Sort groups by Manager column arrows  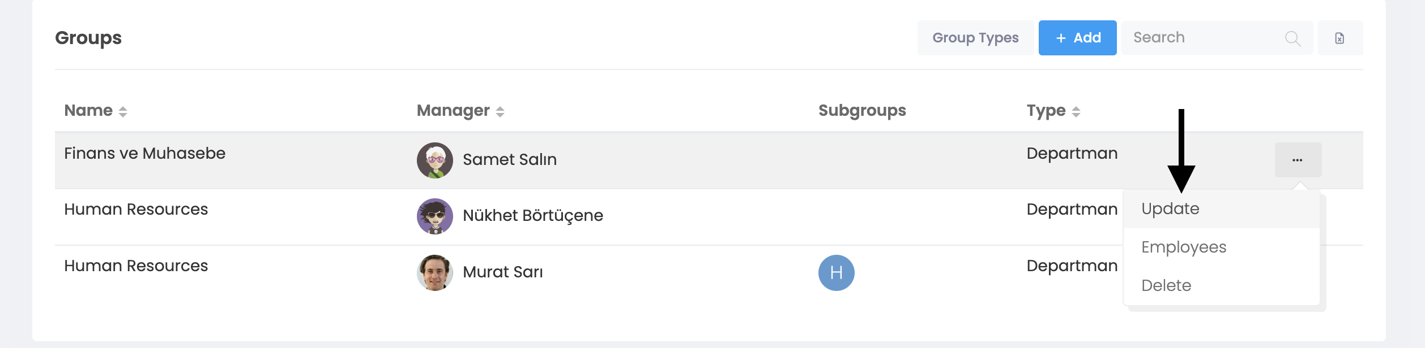click(x=500, y=111)
